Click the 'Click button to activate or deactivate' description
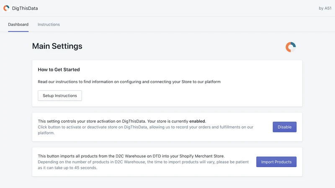This screenshot has width=335, height=188. [x=145, y=130]
